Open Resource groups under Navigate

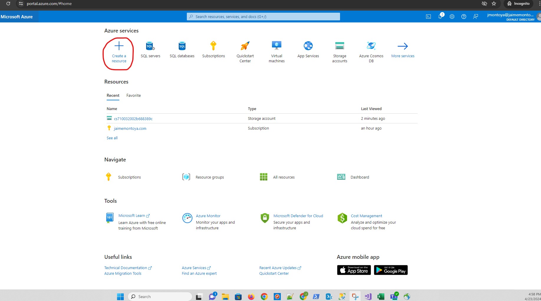[x=203, y=177]
